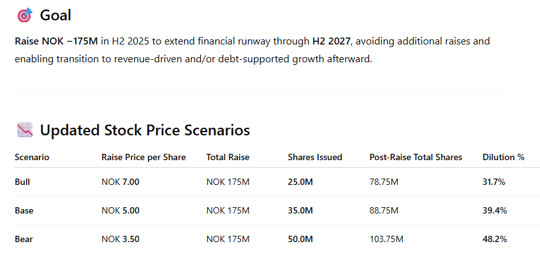Screen dimensions: 540x258
Task: Click the downward chart emoji icon
Action: 24,130
